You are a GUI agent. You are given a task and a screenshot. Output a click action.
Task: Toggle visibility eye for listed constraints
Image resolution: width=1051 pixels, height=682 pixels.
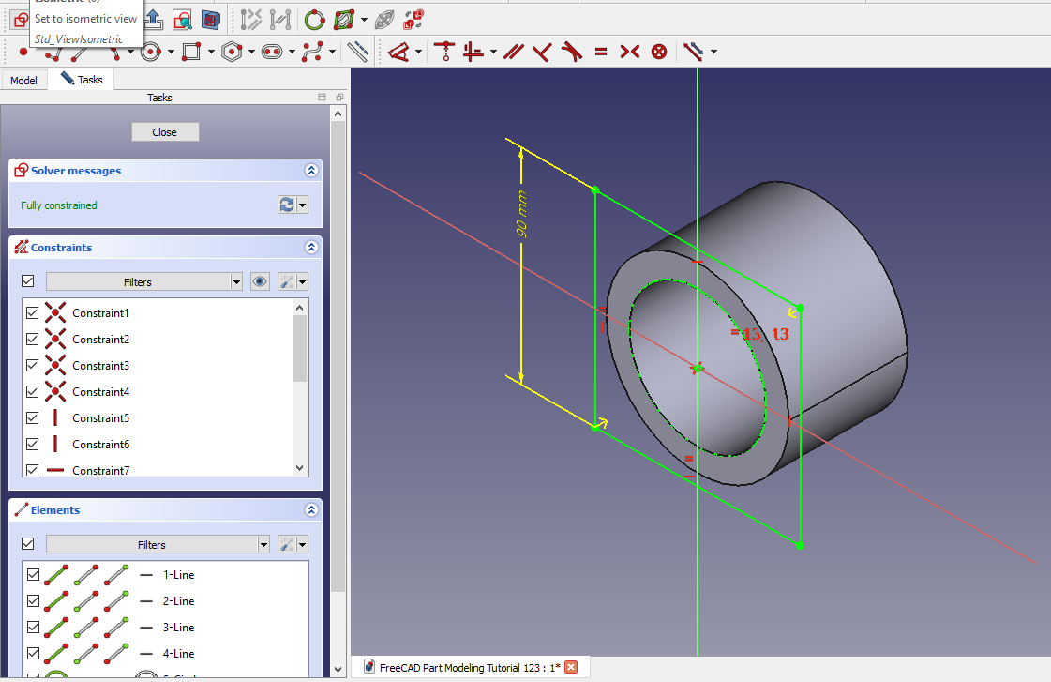click(261, 281)
